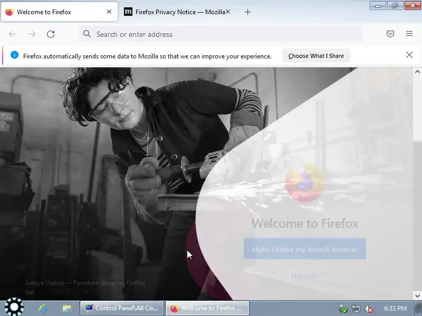422x316 pixels.
Task: Go back one page
Action: [13, 34]
